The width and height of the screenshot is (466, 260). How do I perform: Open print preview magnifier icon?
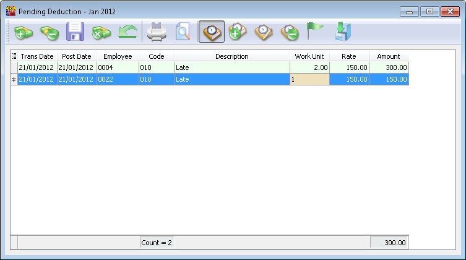click(x=183, y=32)
